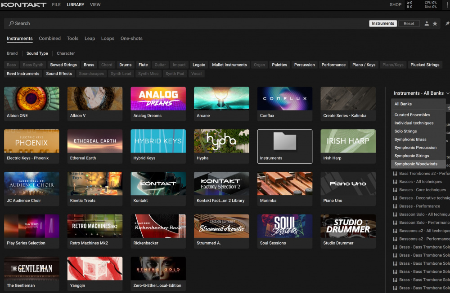The height and width of the screenshot is (293, 450).
Task: Select Basses - Decorative techniques preset
Action: click(x=421, y=198)
